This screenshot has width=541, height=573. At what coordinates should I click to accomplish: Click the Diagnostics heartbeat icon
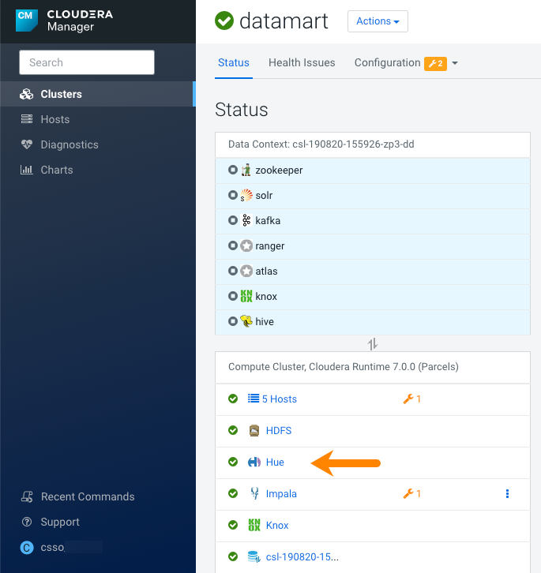click(x=27, y=144)
